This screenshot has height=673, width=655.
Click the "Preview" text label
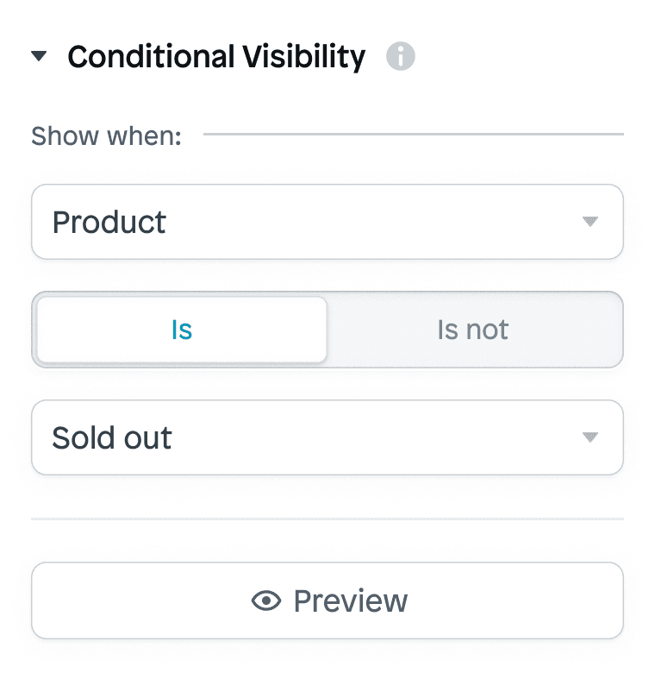coord(351,601)
